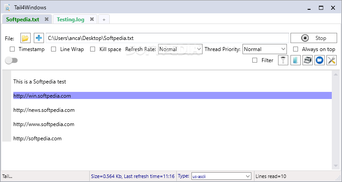The width and height of the screenshot is (342, 182).
Task: Open the Refresh Rate dropdown
Action: point(180,49)
